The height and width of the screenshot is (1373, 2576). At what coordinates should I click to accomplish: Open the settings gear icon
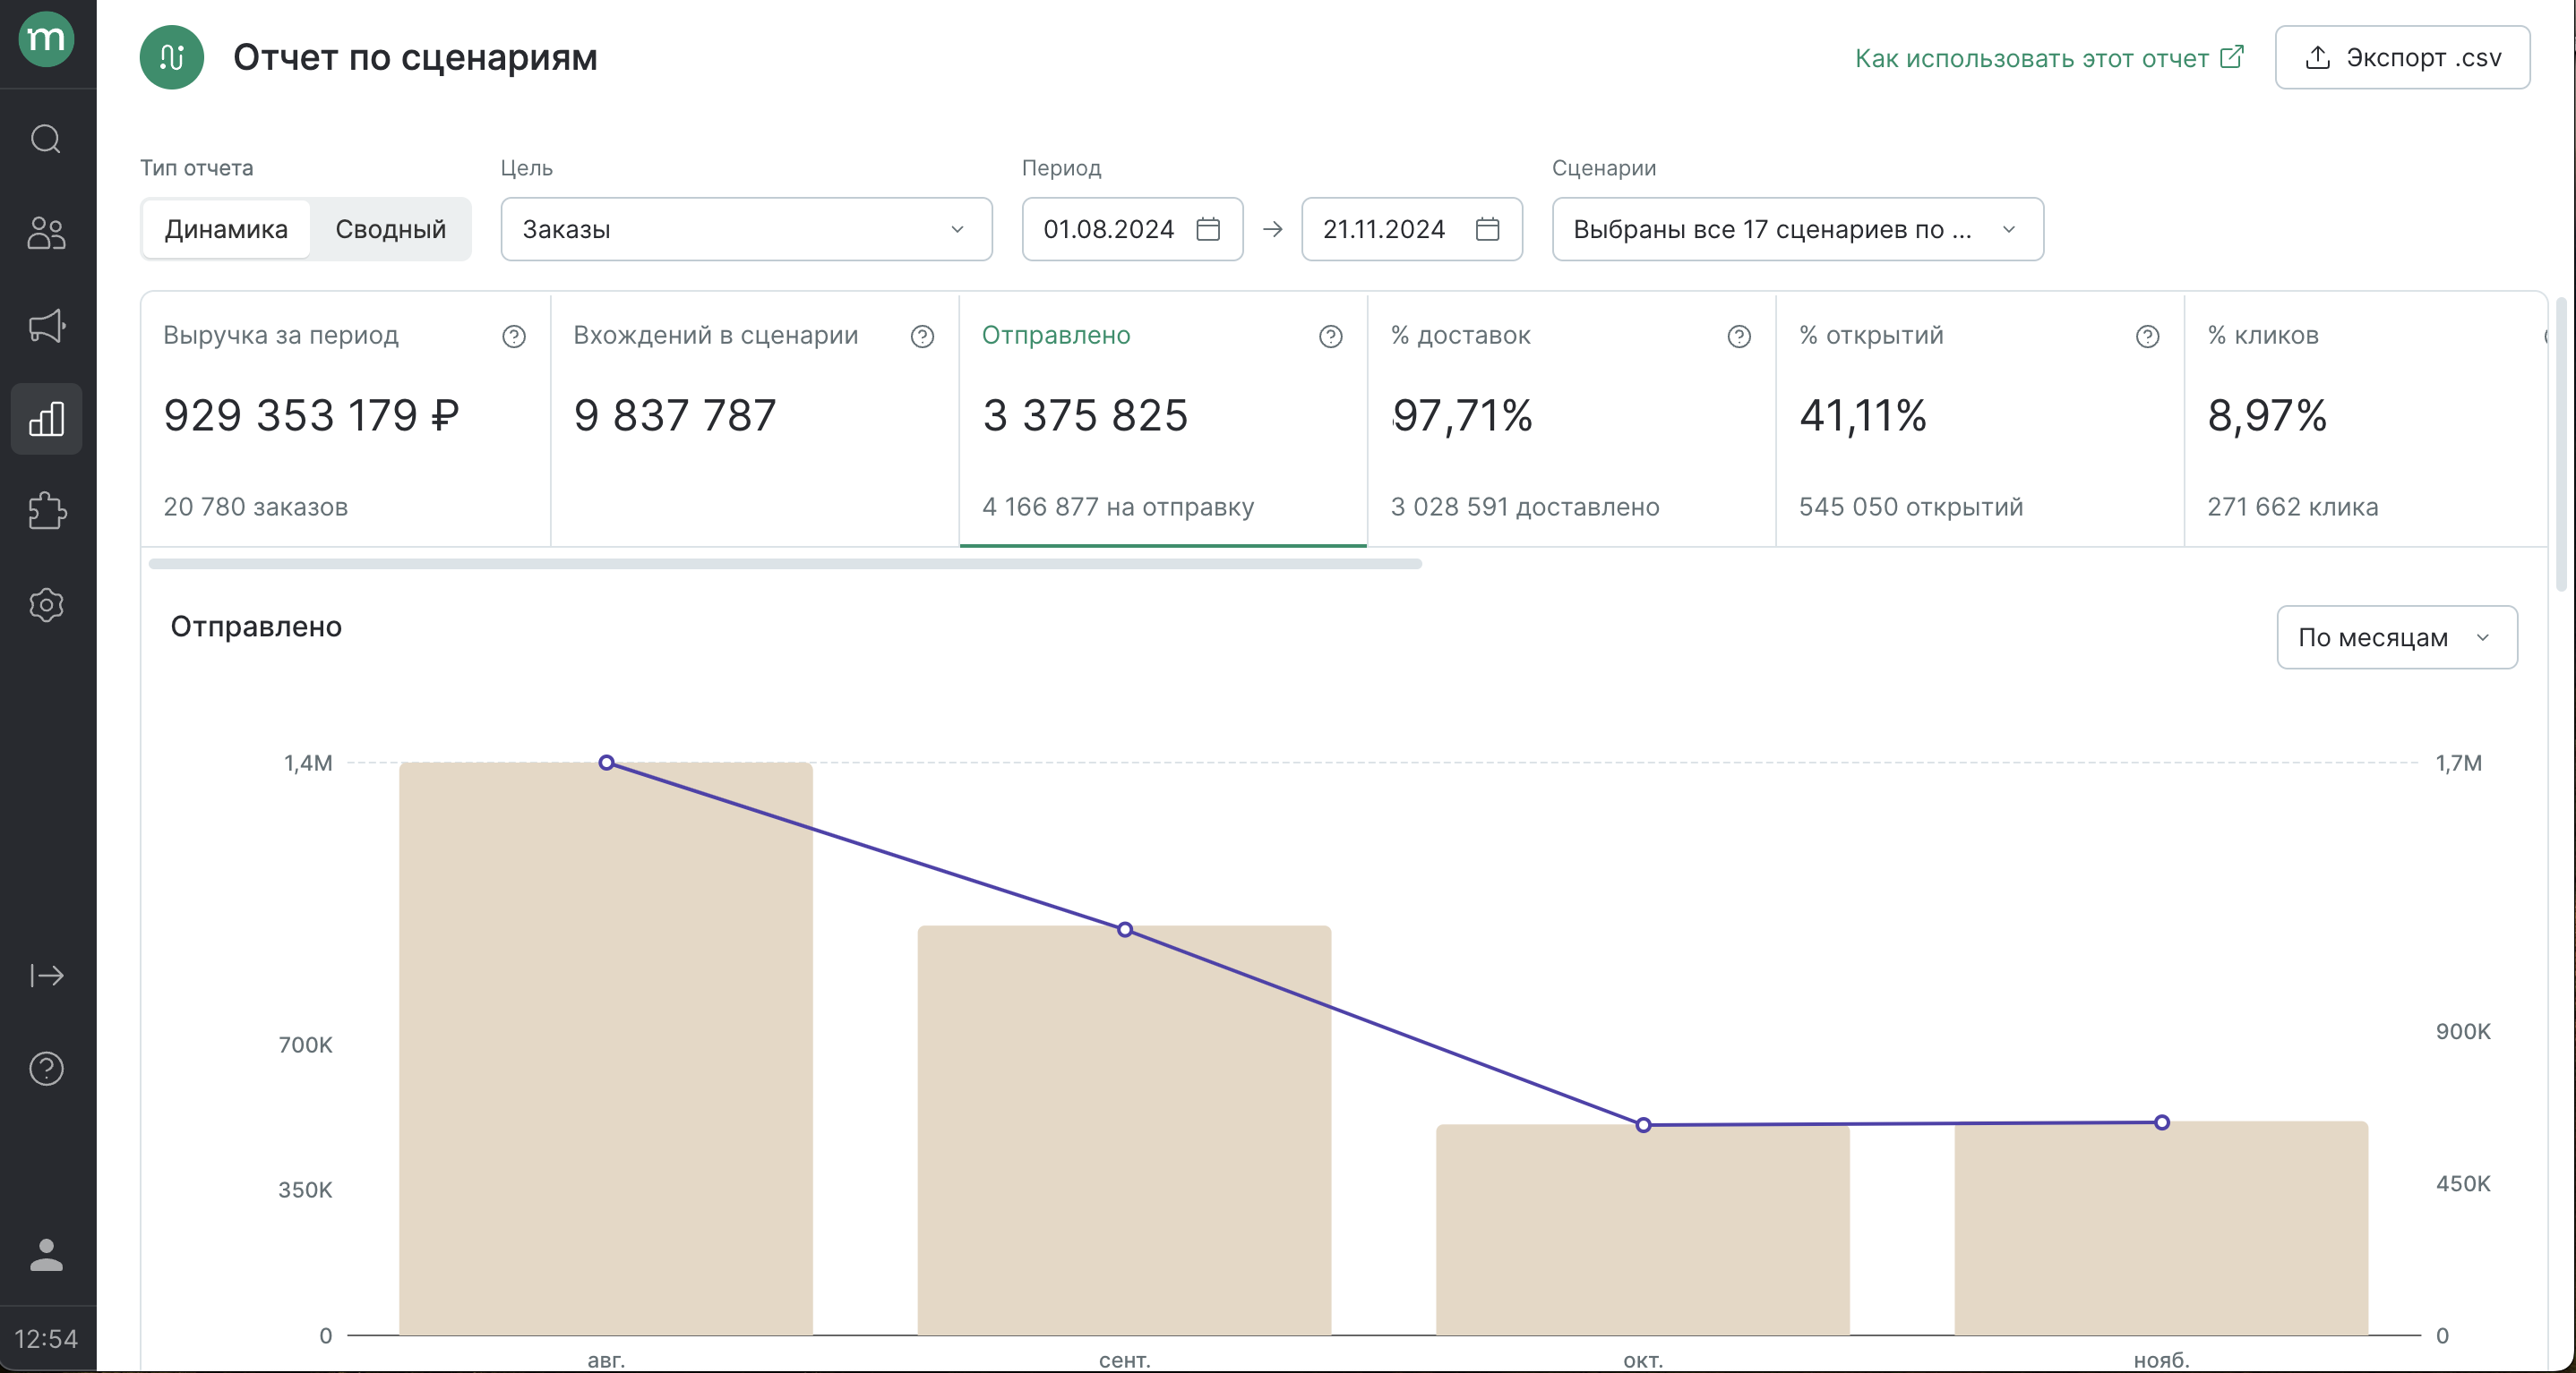(x=46, y=604)
